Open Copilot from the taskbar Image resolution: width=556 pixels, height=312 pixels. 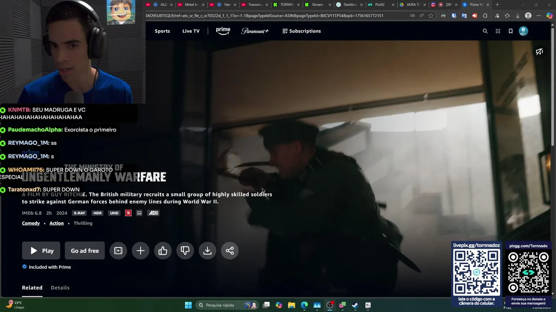tap(279, 305)
